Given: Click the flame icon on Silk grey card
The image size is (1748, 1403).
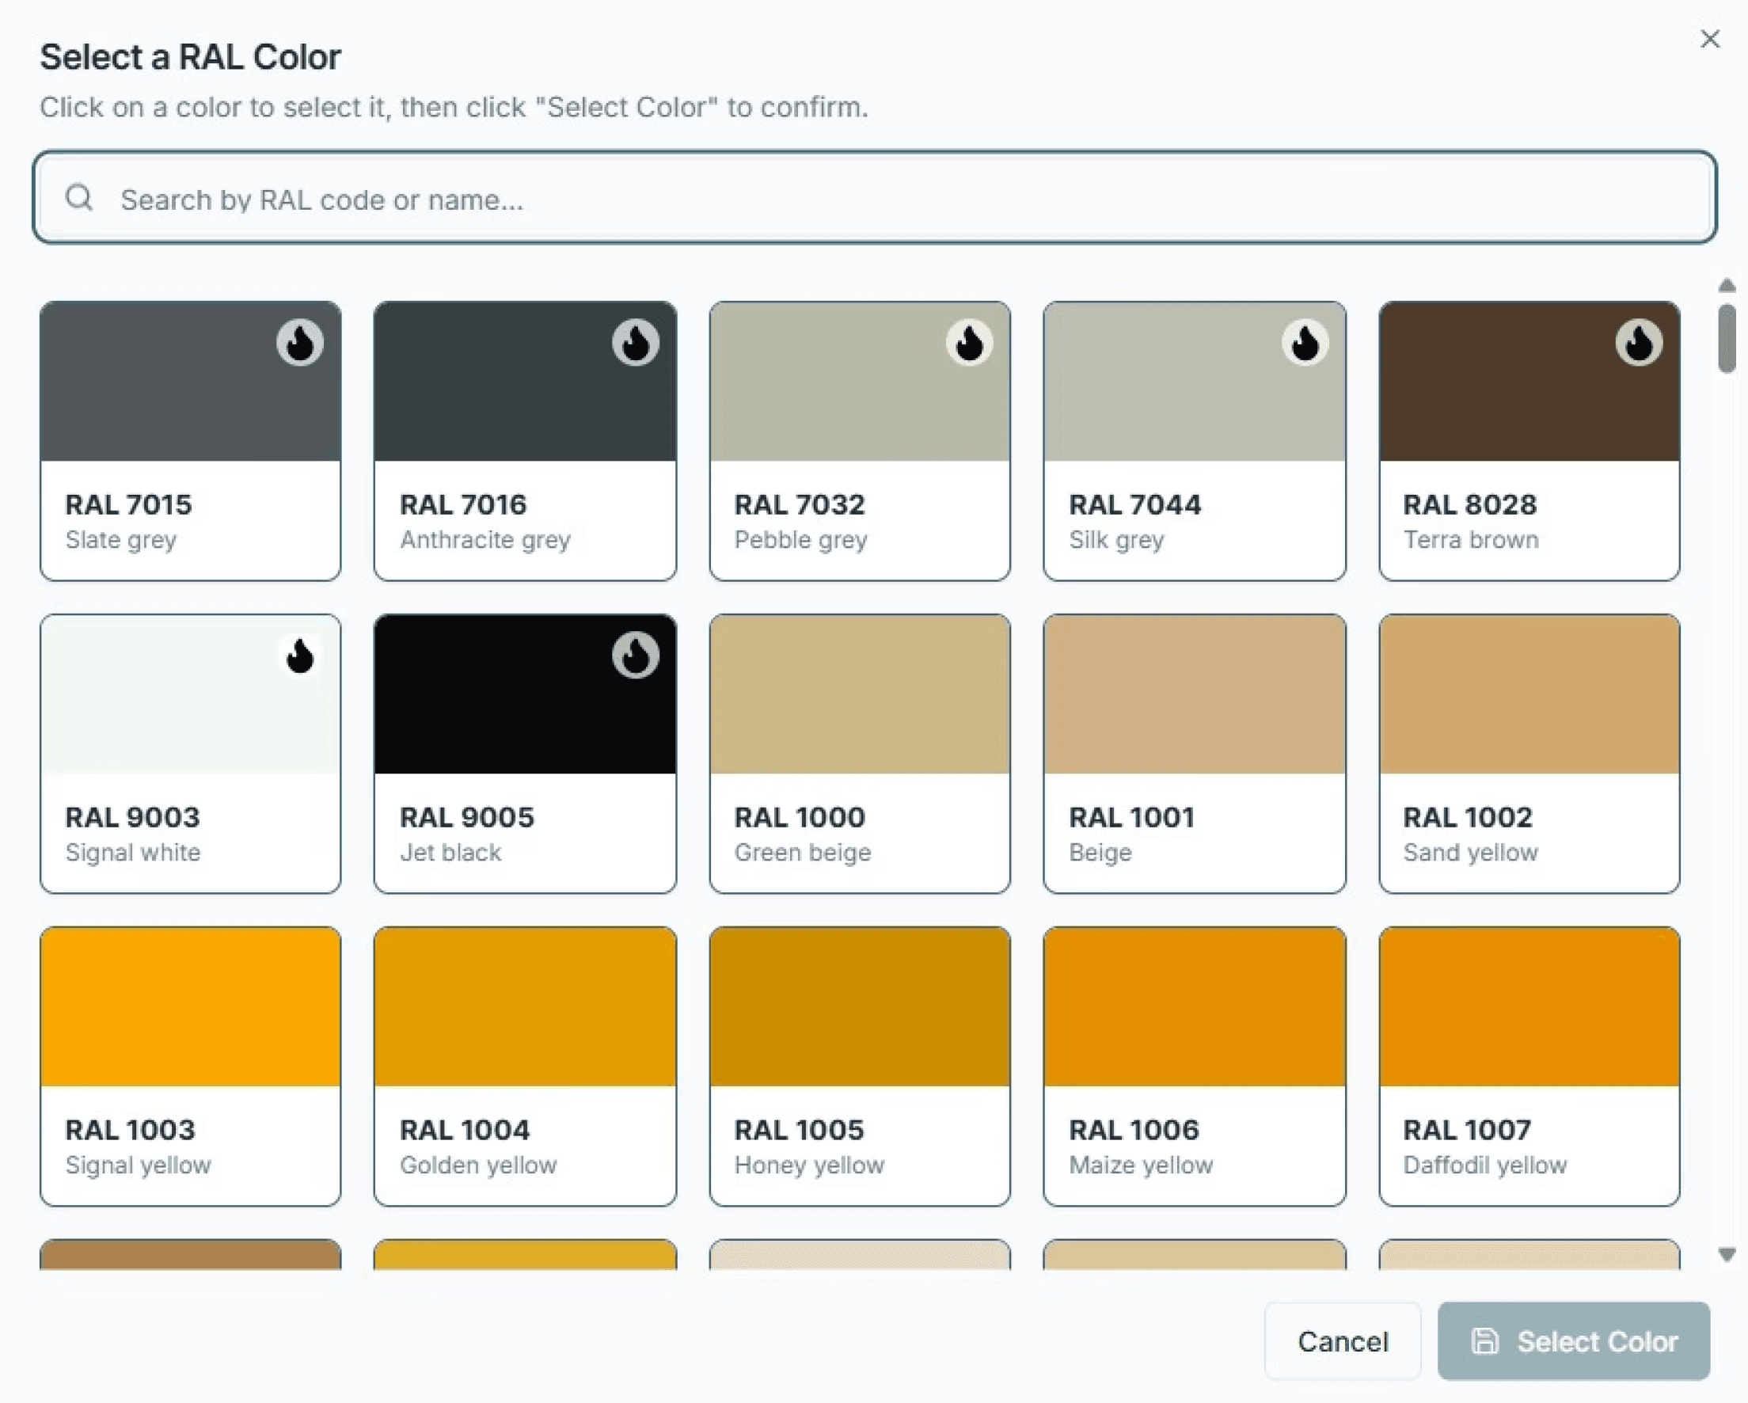Looking at the screenshot, I should (1305, 342).
